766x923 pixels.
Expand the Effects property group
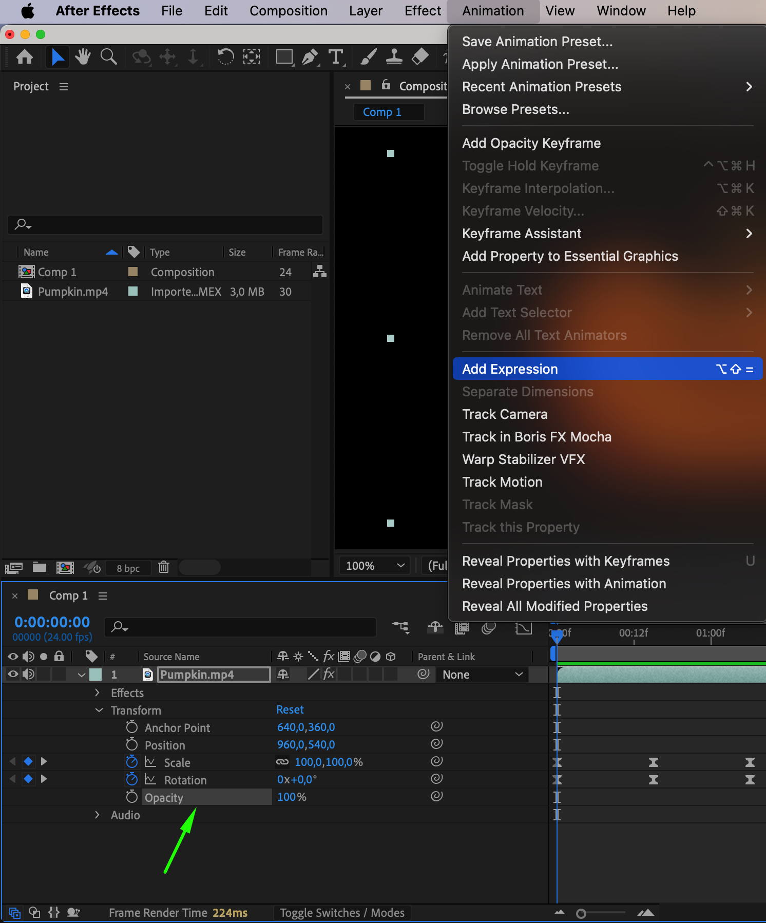pyautogui.click(x=98, y=693)
